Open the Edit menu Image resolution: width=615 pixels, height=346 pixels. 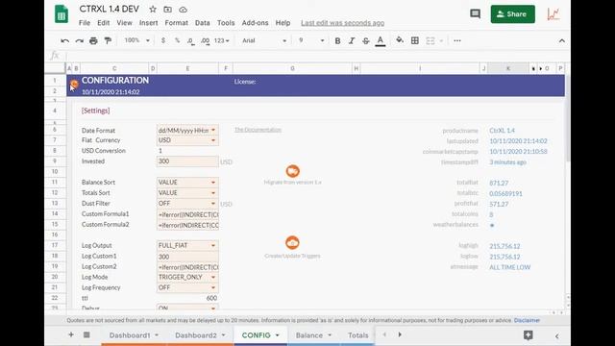[104, 23]
